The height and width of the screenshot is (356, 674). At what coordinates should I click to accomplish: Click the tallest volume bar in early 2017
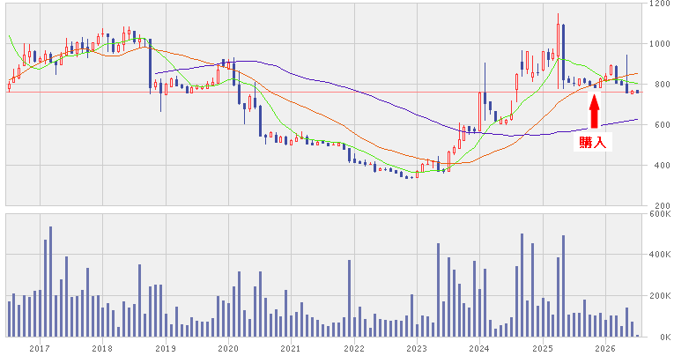click(50, 281)
